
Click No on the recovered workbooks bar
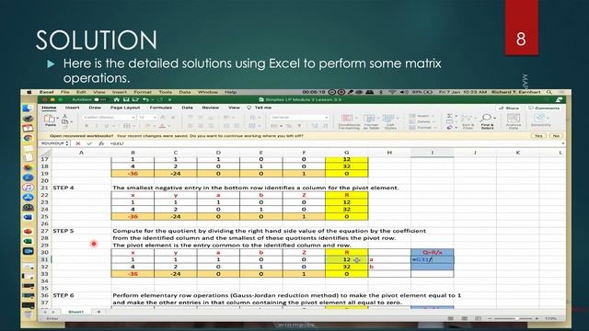(x=556, y=136)
